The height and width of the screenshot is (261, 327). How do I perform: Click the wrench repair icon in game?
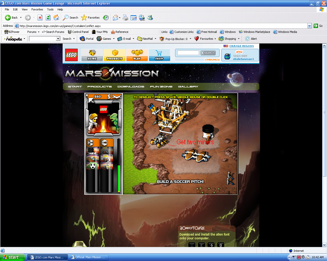tap(117, 96)
